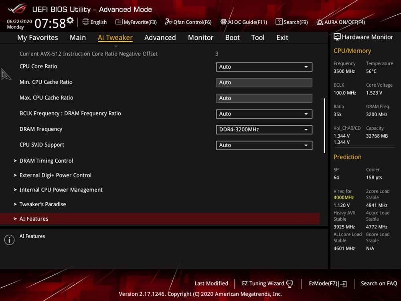Image resolution: width=401 pixels, height=301 pixels.
Task: Switch to Monitor tab
Action: [x=200, y=38]
